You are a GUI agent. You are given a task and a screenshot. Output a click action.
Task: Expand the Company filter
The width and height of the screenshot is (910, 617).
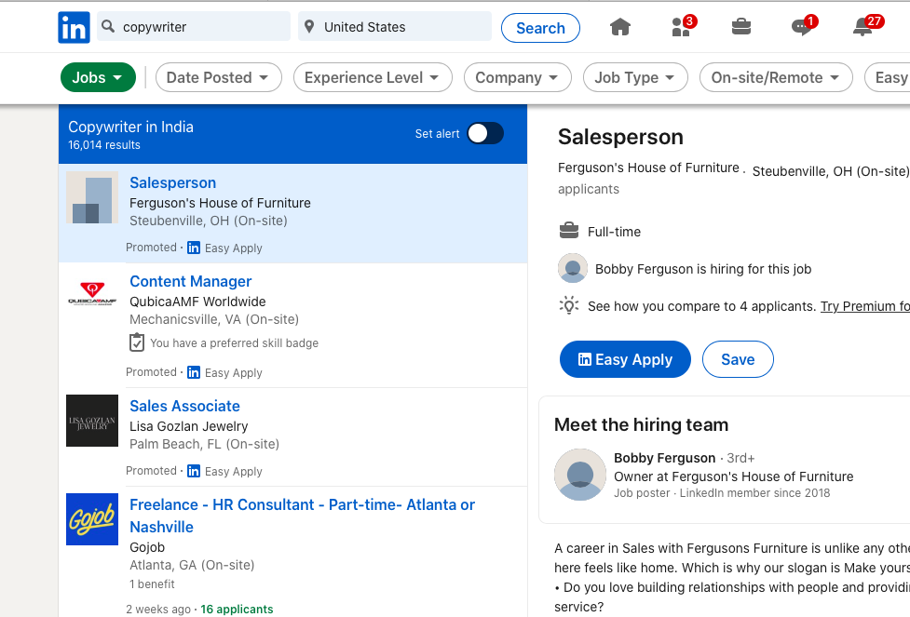point(518,77)
